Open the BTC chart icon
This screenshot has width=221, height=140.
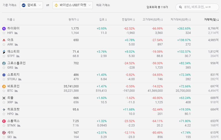[x=16, y=91]
